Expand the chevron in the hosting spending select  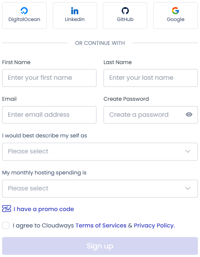point(188,188)
